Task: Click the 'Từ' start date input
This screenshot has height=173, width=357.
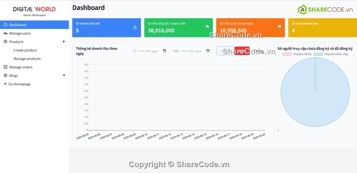Action: (x=152, y=51)
